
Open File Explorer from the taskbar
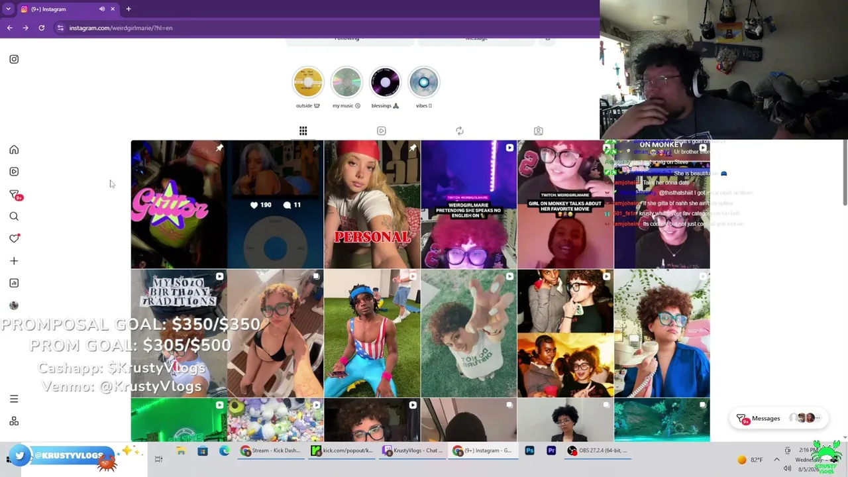[x=181, y=451]
